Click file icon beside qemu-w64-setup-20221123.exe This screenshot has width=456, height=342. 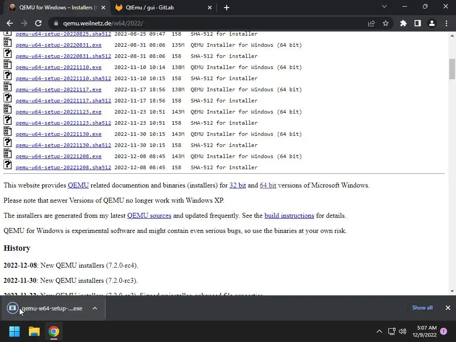pyautogui.click(x=8, y=109)
